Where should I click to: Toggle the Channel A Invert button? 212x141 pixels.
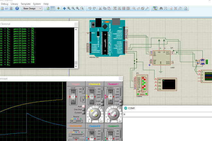102,101
